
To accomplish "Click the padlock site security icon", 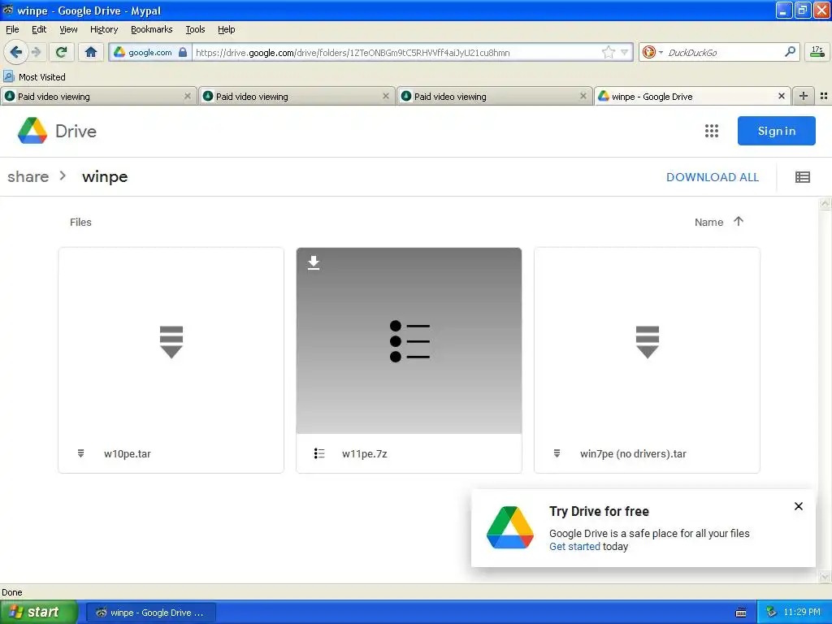I will (x=183, y=52).
